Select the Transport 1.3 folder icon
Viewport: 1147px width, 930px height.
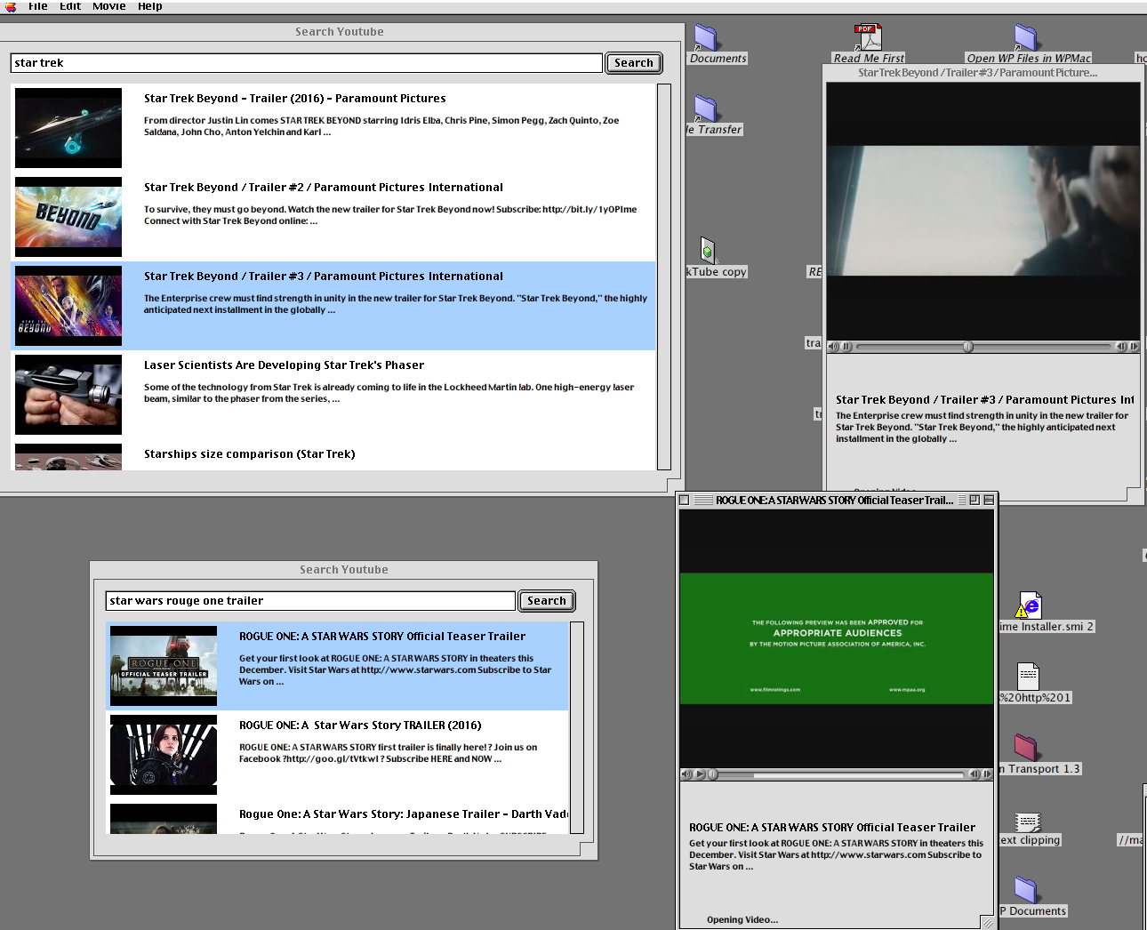point(1026,748)
